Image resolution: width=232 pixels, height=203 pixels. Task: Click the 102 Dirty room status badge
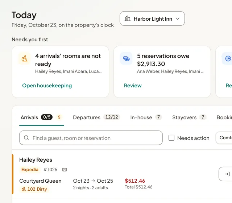[x=34, y=189]
